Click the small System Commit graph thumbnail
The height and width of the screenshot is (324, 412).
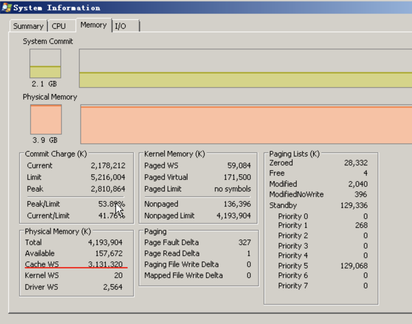click(x=45, y=62)
